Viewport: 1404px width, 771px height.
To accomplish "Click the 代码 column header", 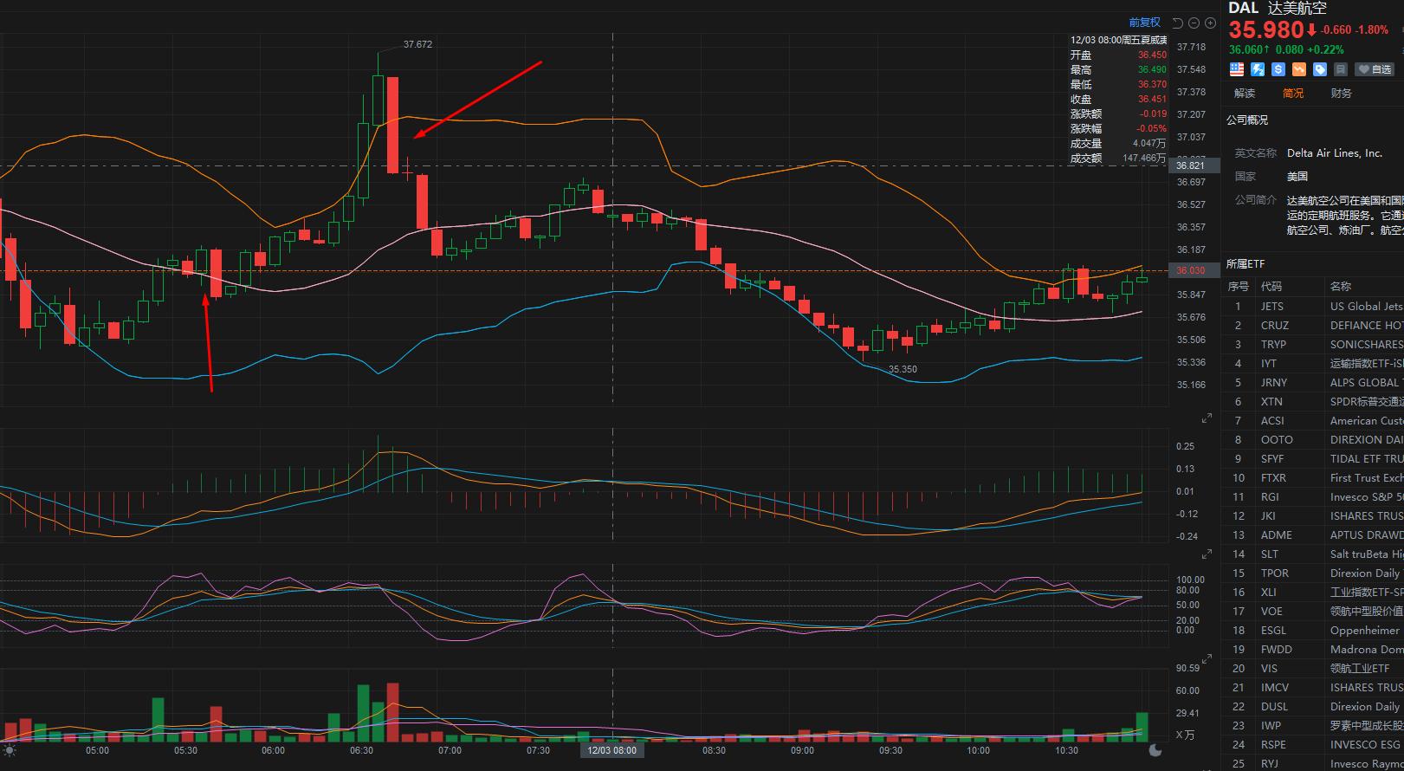I will click(x=1271, y=287).
